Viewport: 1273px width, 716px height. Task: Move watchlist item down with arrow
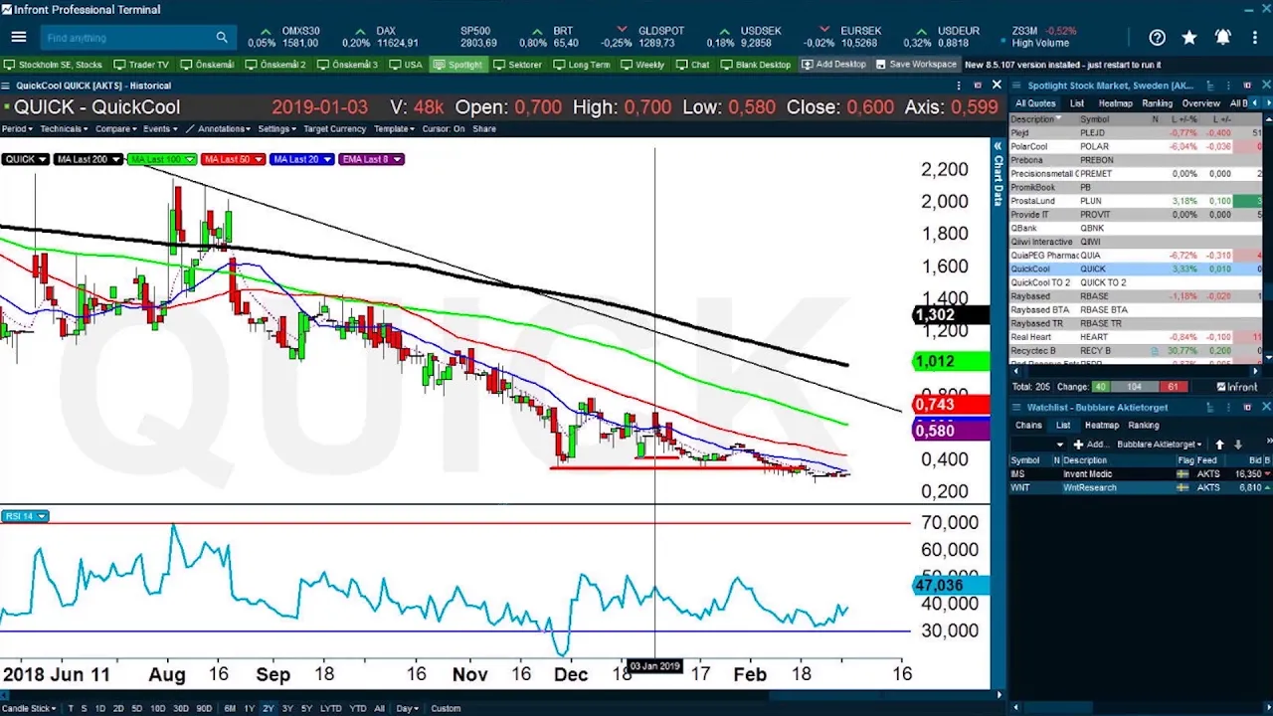[1238, 445]
